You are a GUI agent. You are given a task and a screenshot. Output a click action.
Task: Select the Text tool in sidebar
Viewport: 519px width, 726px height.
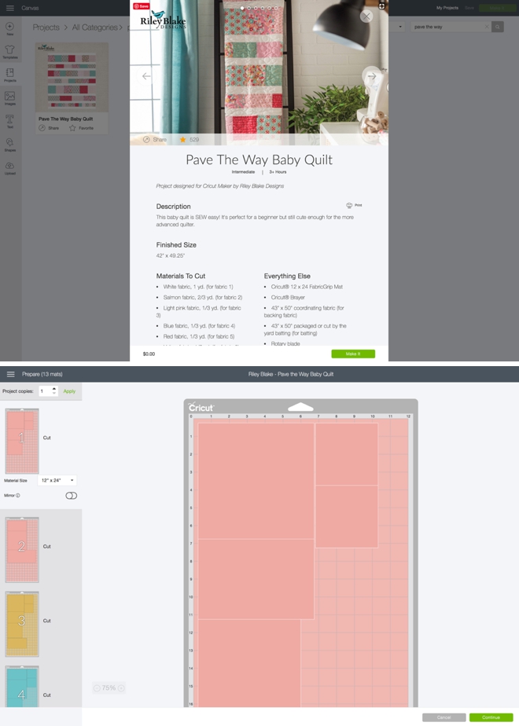(9, 121)
